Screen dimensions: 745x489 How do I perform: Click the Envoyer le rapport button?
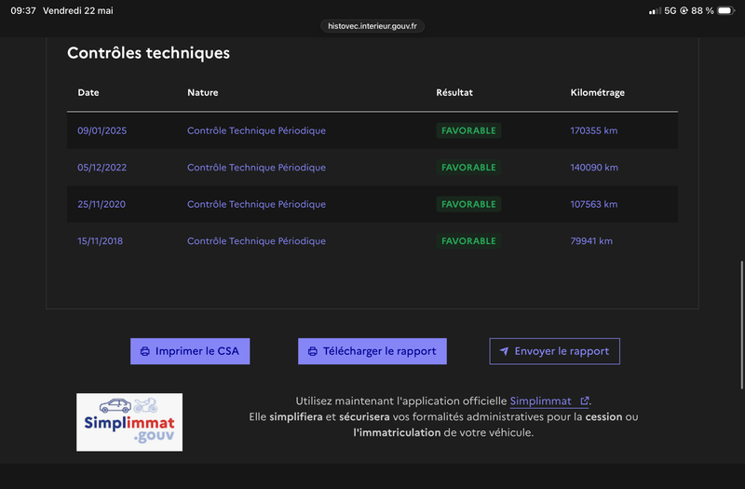554,351
